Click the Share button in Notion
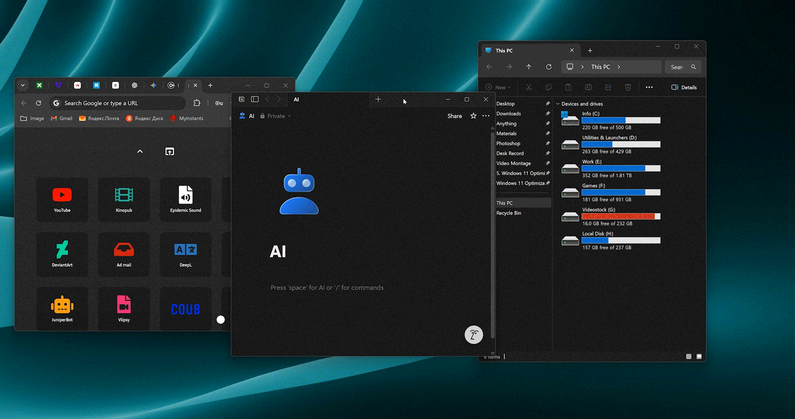 coord(454,116)
